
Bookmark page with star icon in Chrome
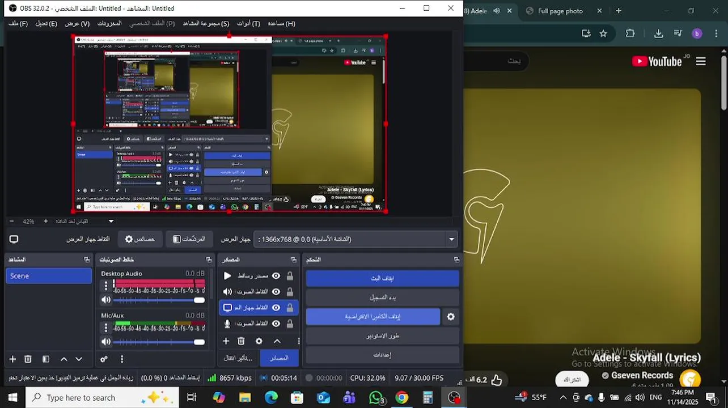603,33
